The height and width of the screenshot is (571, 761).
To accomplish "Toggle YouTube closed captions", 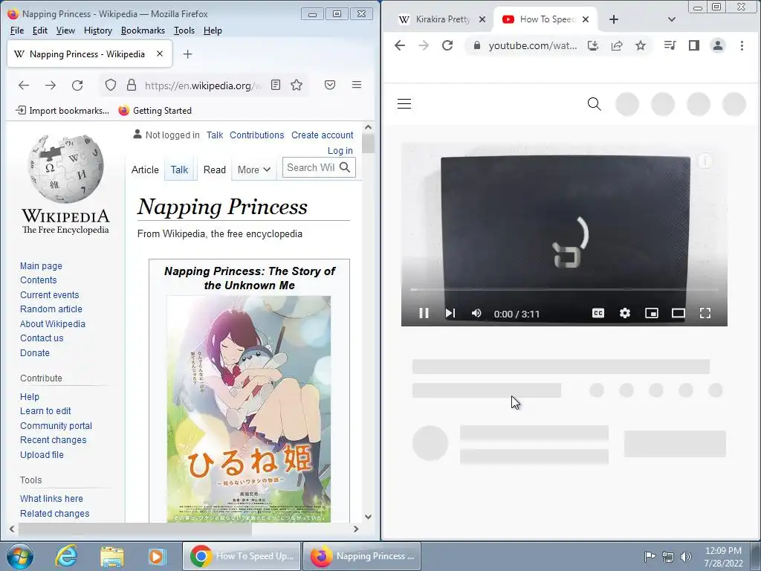I will click(598, 313).
